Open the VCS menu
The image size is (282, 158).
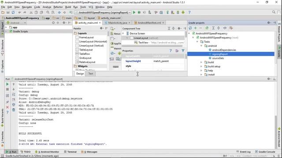click(x=91, y=7)
